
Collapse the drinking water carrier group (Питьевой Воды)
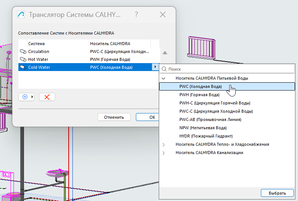coord(163,79)
